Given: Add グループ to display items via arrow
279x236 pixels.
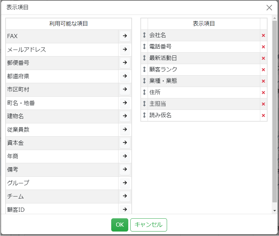Looking at the screenshot, I should click(x=125, y=183).
